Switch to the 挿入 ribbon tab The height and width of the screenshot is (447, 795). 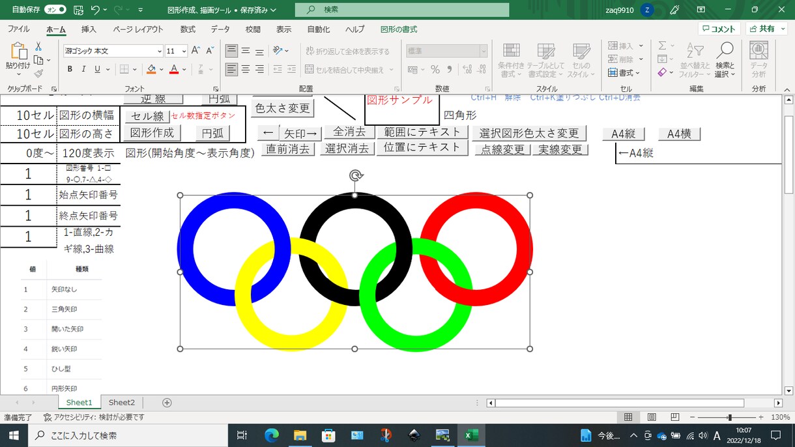tap(89, 29)
